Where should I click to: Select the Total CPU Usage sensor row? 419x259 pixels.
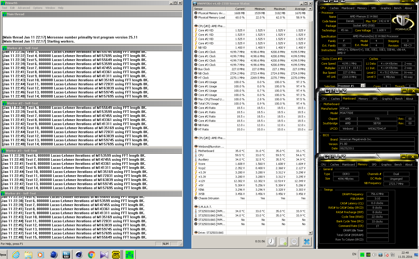pos(250,104)
